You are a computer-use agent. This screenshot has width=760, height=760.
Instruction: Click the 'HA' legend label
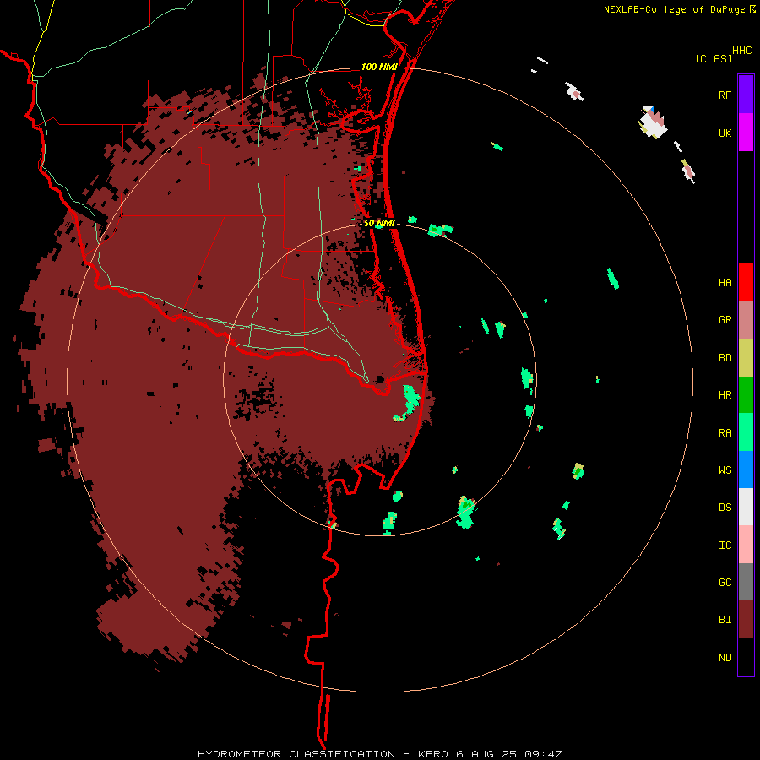click(725, 283)
